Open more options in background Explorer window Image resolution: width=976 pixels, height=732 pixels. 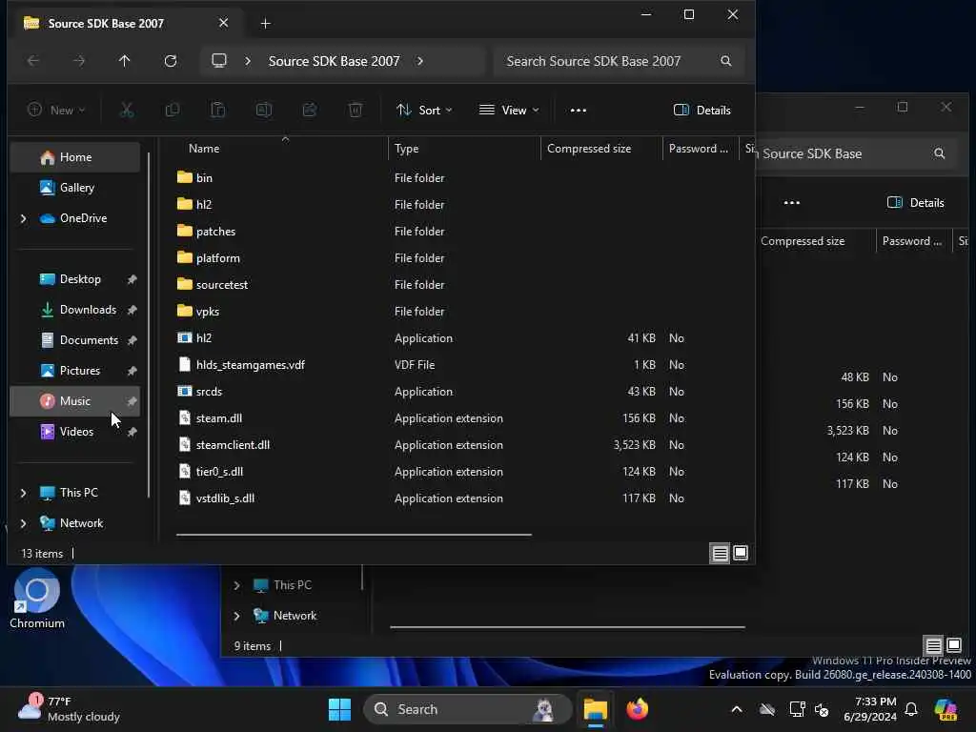point(792,203)
